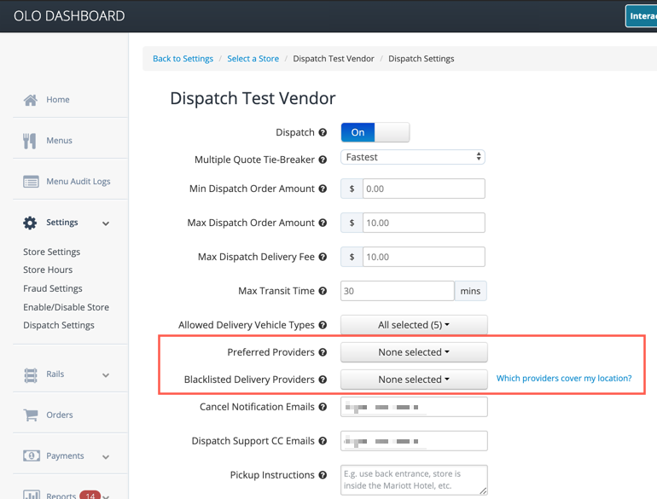The width and height of the screenshot is (657, 499).
Task: Click the Rails icon in sidebar
Action: click(31, 374)
